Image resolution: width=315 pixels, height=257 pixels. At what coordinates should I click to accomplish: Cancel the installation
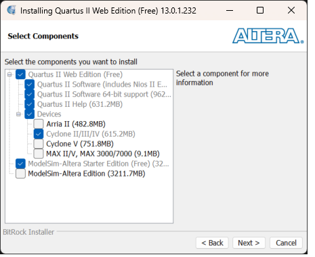286,243
